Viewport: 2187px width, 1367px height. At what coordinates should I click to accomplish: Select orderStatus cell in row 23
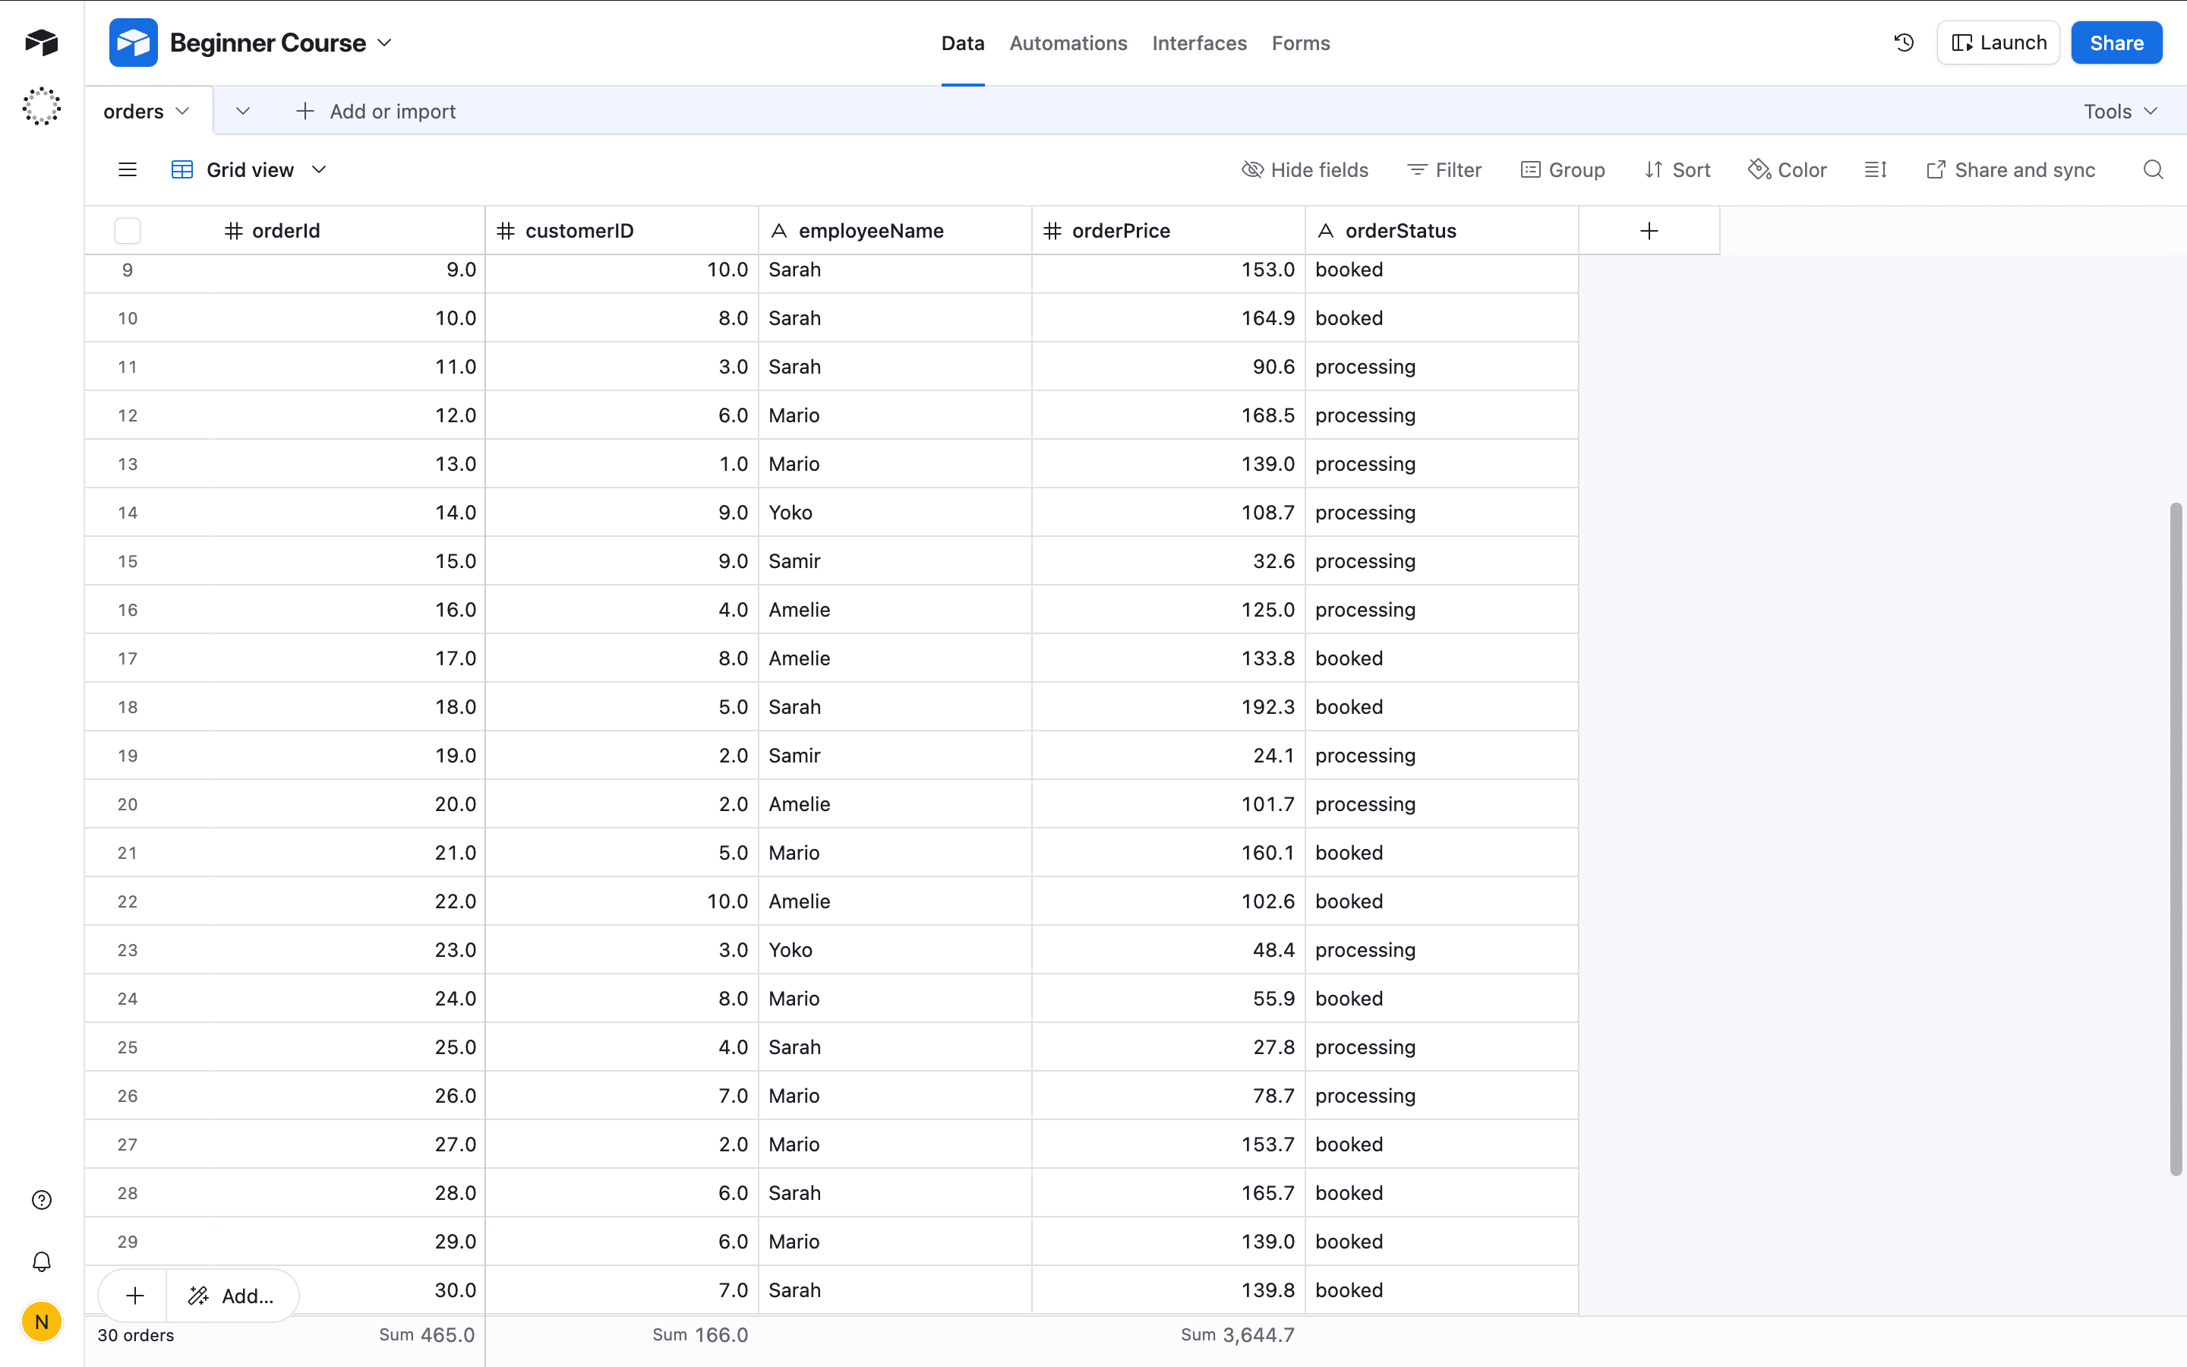1441,950
